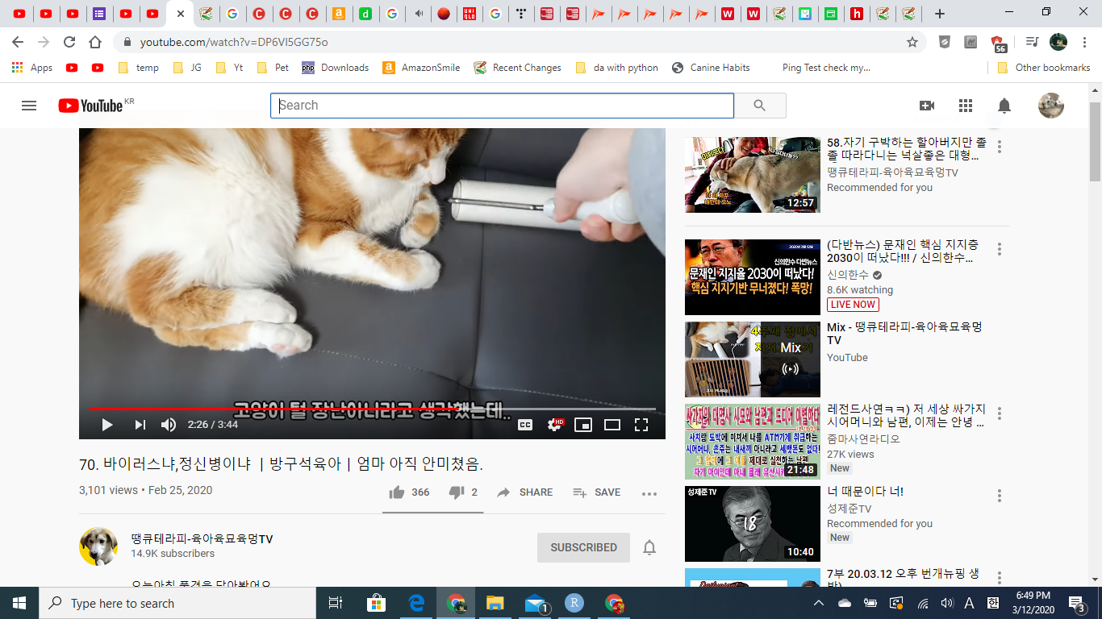The image size is (1102, 619).
Task: Show hidden system tray icons
Action: (x=819, y=603)
